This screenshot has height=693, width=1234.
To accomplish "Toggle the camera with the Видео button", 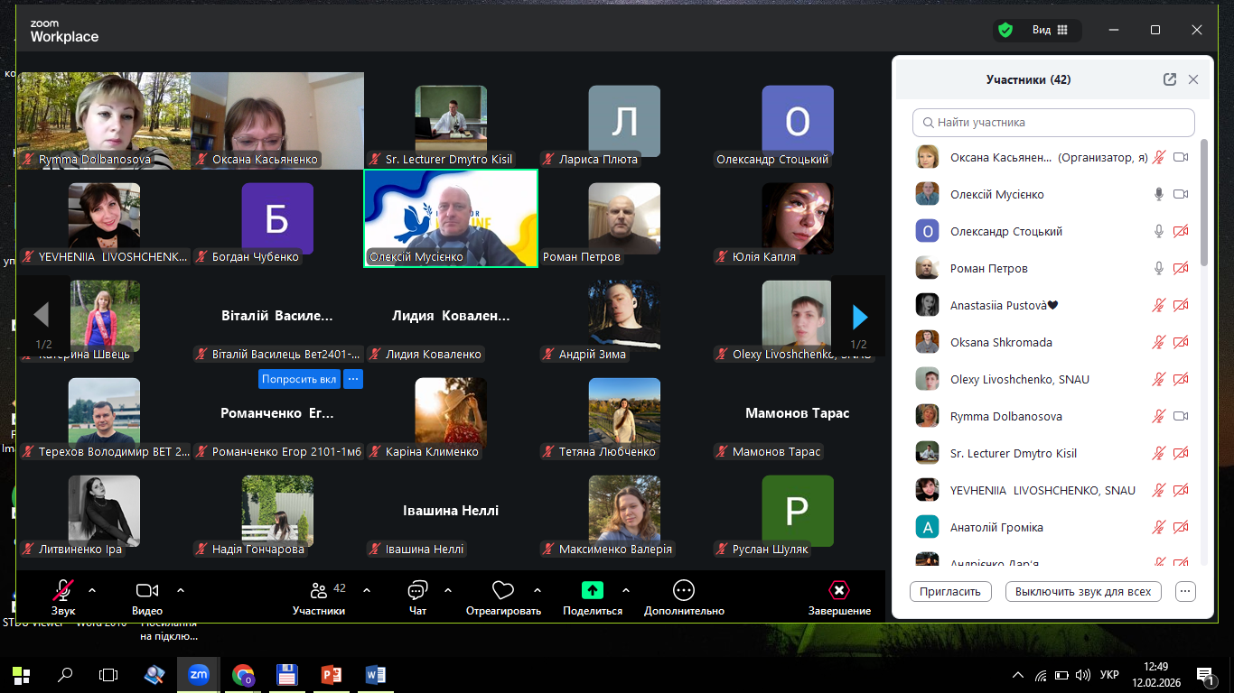I will pyautogui.click(x=147, y=591).
